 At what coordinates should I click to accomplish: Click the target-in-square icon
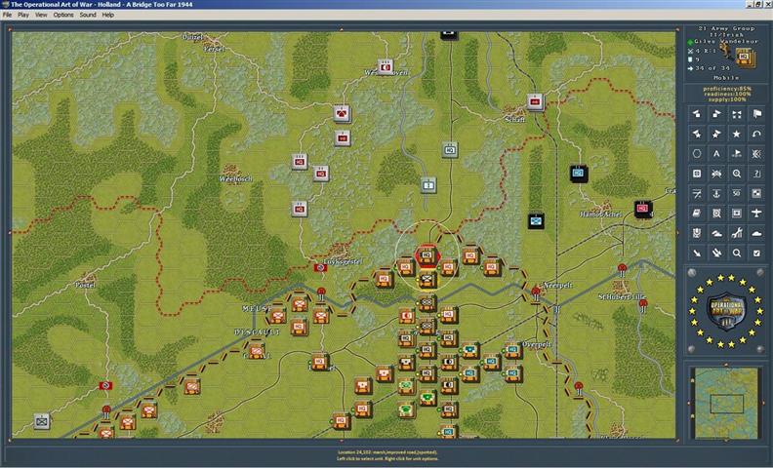(716, 214)
